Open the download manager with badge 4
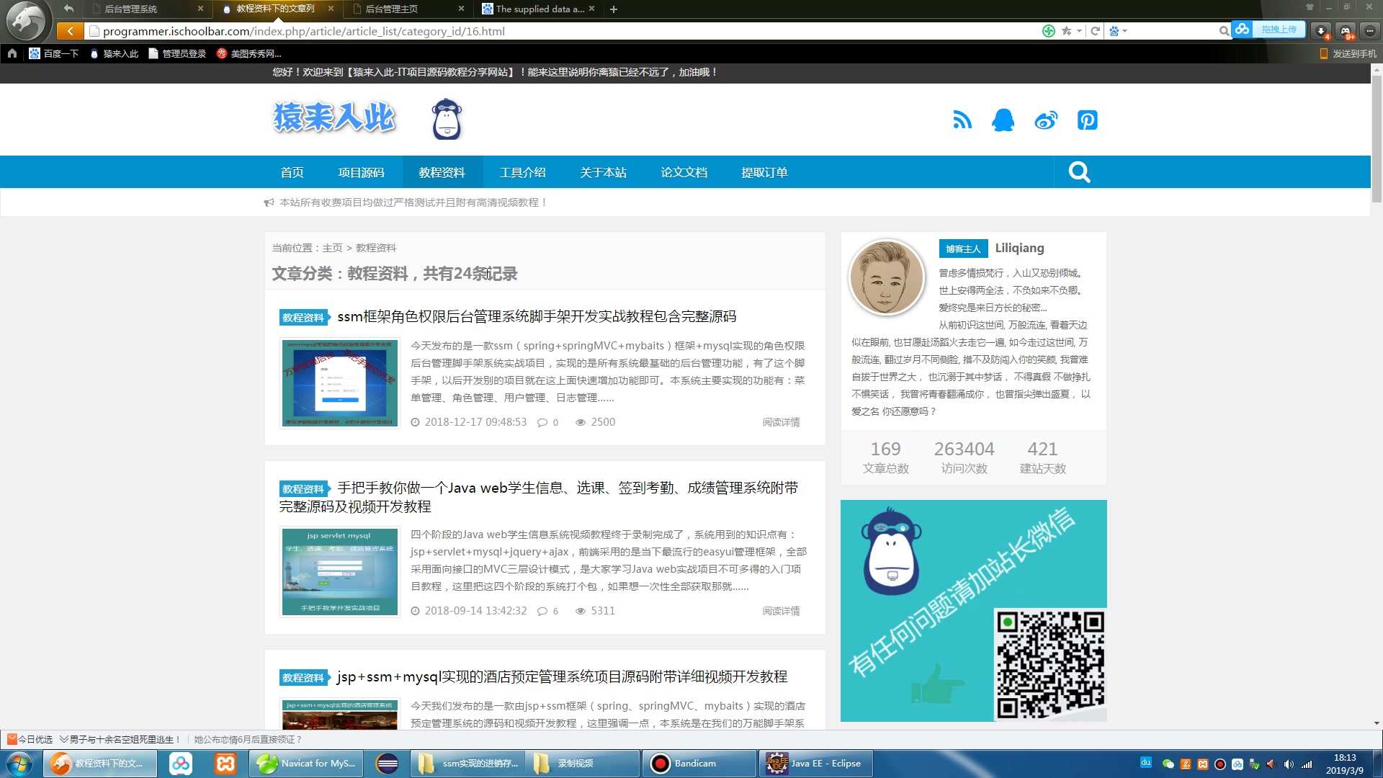The height and width of the screenshot is (778, 1383). [1322, 31]
